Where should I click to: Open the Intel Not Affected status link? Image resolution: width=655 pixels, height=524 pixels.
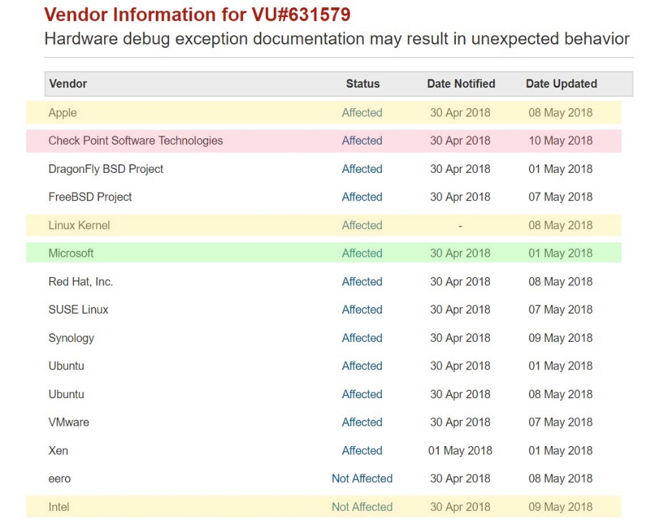point(362,507)
